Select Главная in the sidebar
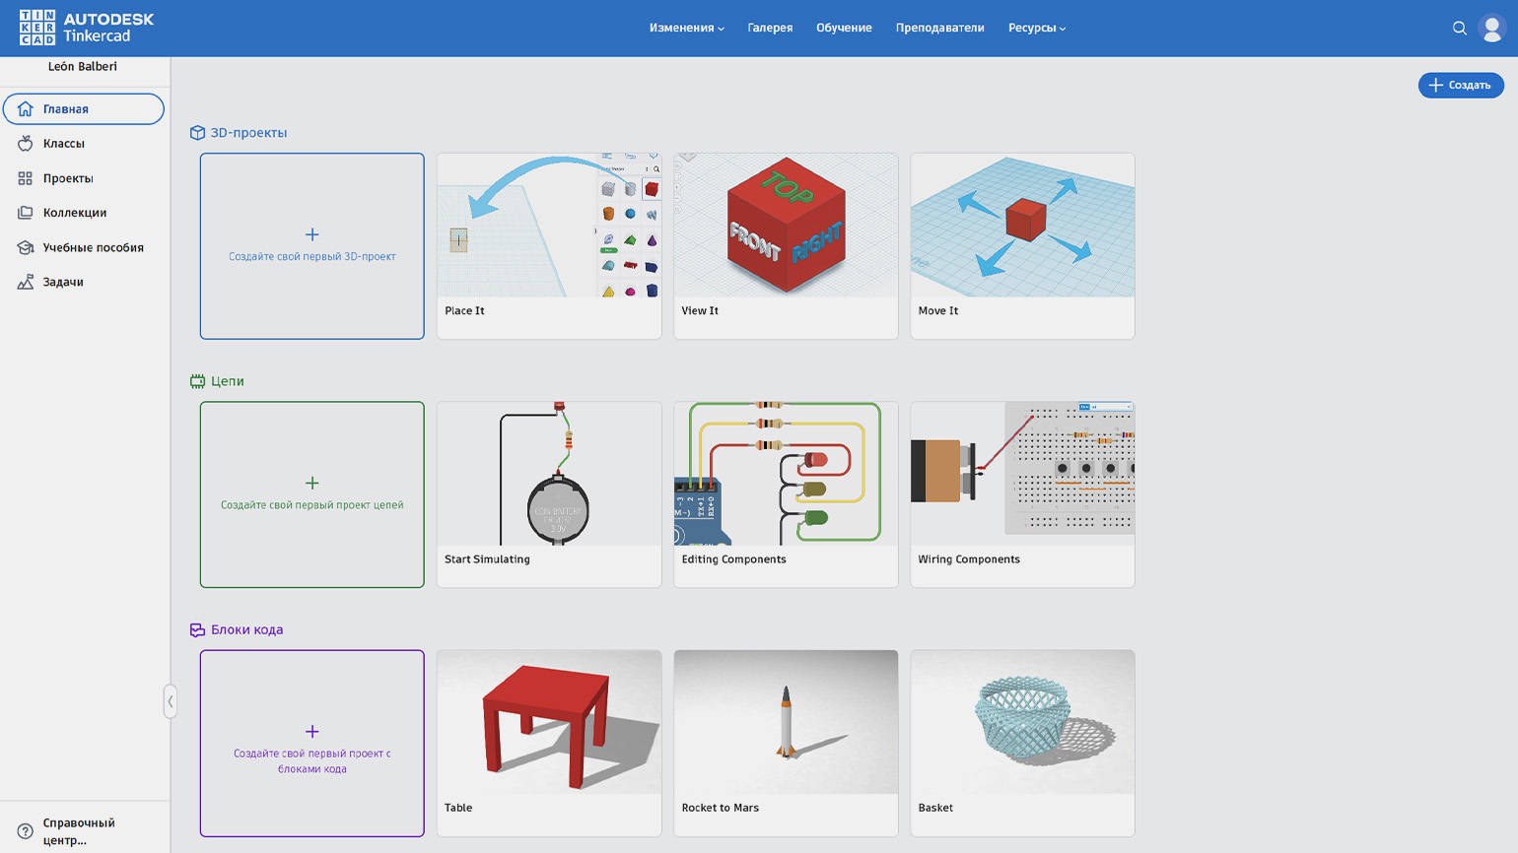This screenshot has width=1518, height=853. pyautogui.click(x=84, y=109)
